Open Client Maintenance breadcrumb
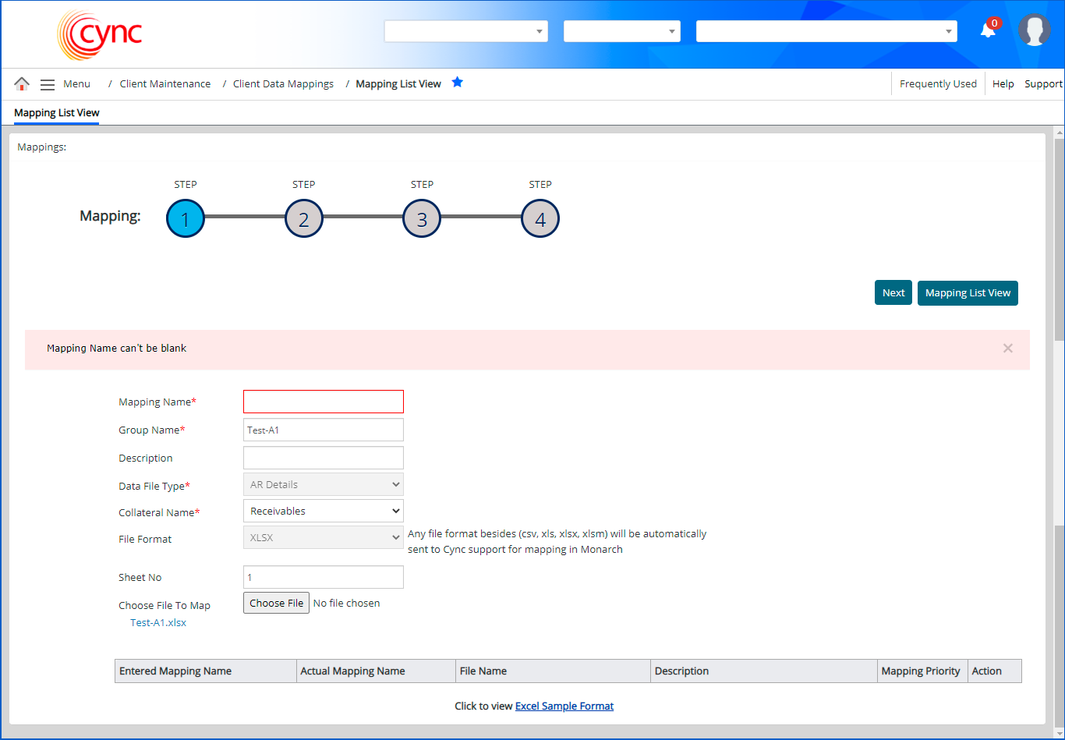Image resolution: width=1065 pixels, height=740 pixels. pyautogui.click(x=165, y=84)
